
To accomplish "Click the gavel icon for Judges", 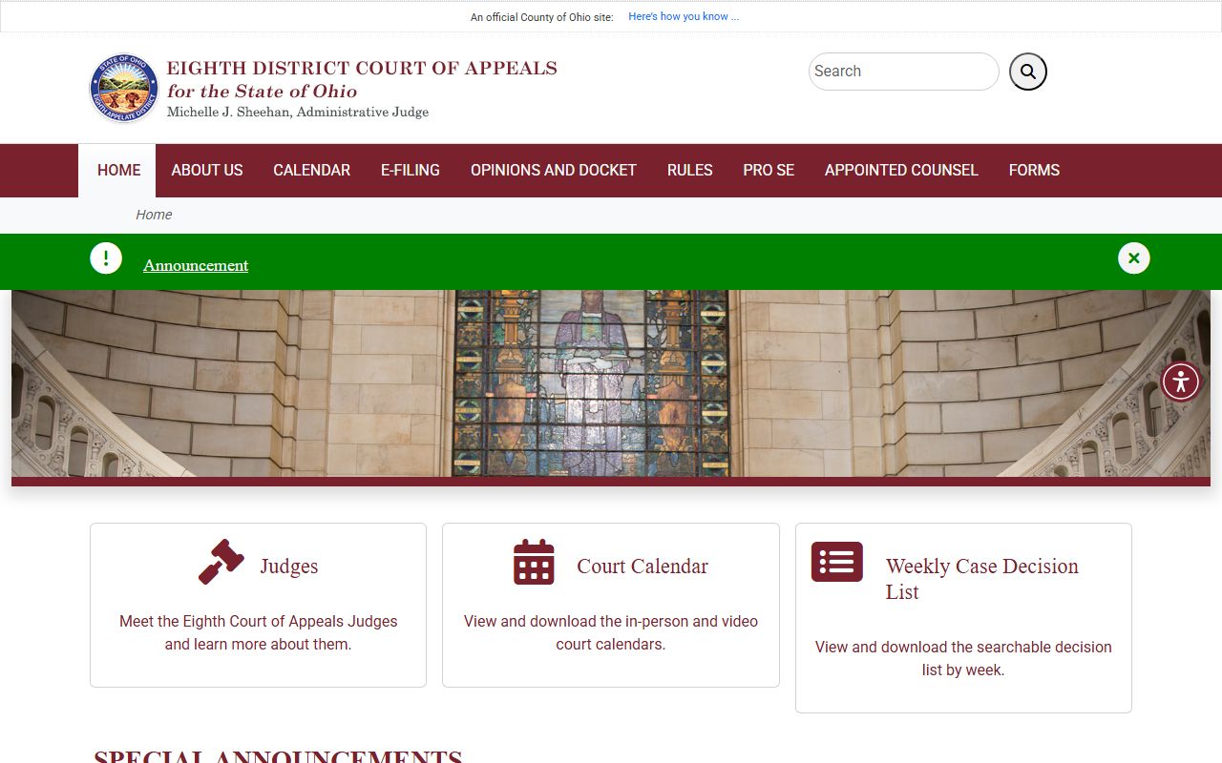I will [221, 562].
